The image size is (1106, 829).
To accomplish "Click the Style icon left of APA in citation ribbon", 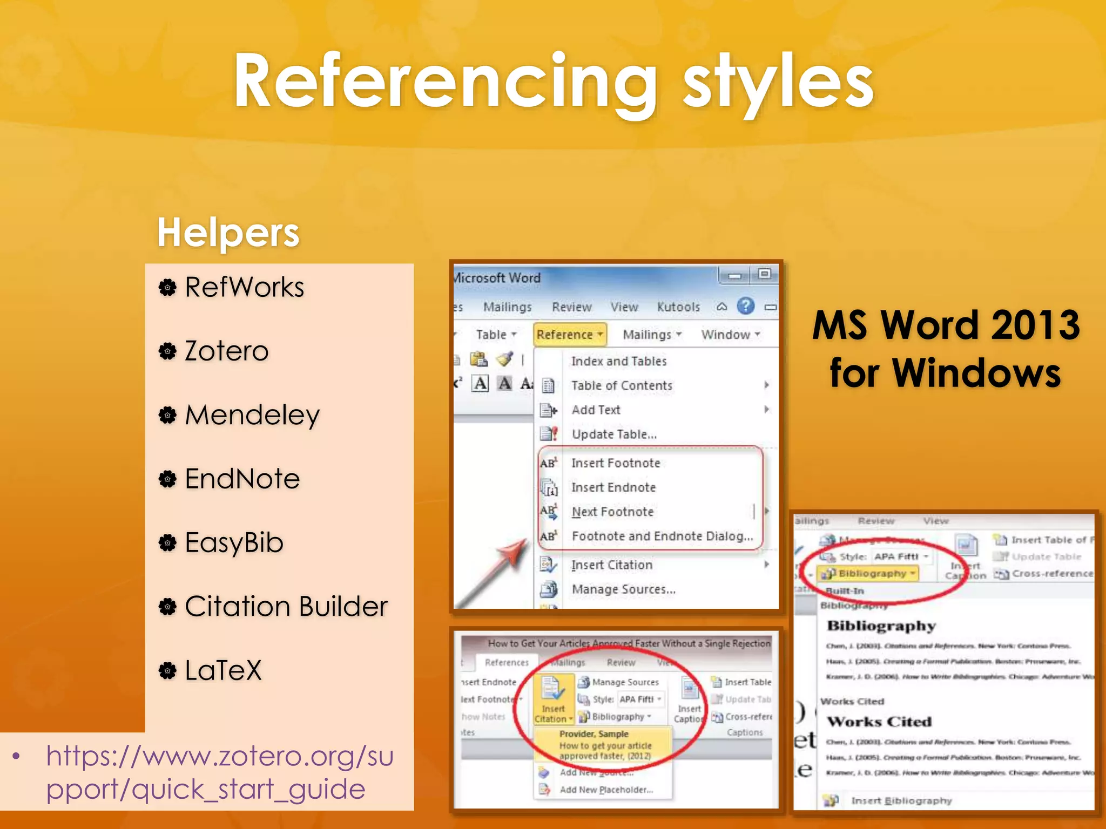I will pos(584,699).
